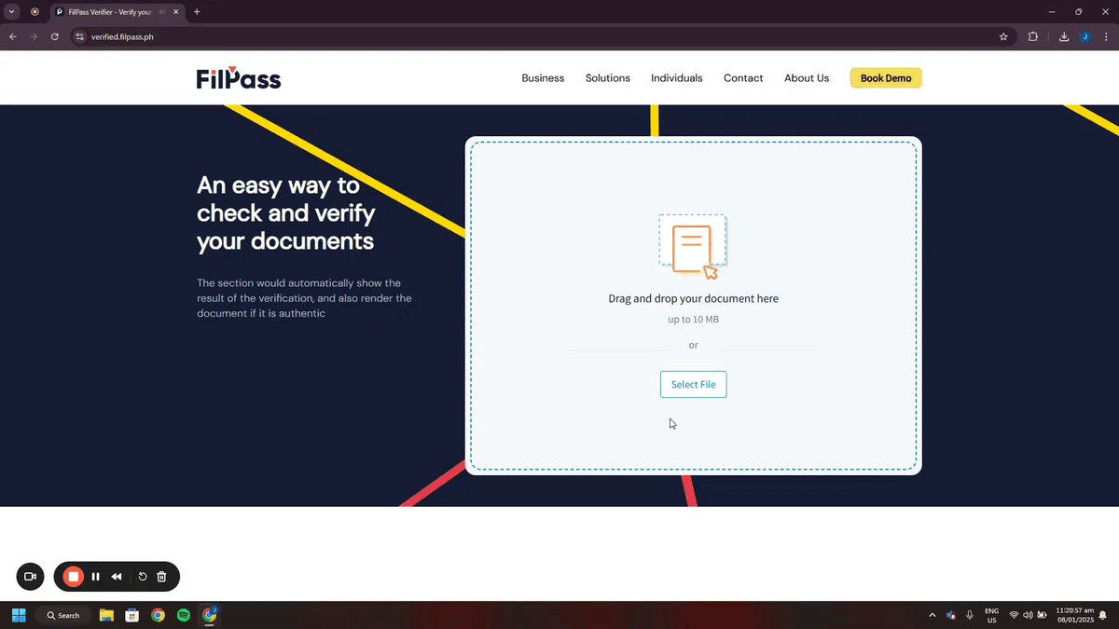1119x629 pixels.
Task: Pause the screen recording
Action: 95,577
